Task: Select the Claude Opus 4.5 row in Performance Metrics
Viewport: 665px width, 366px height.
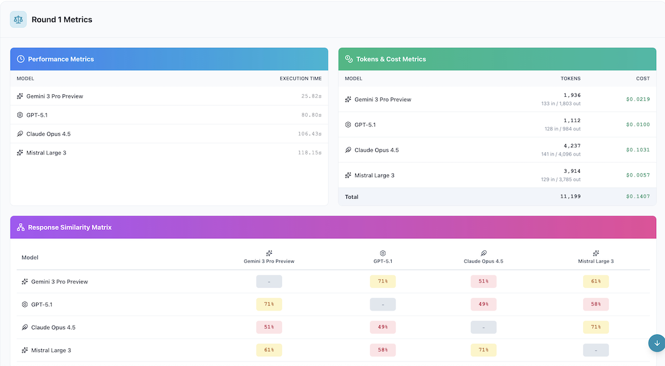Action: click(169, 134)
